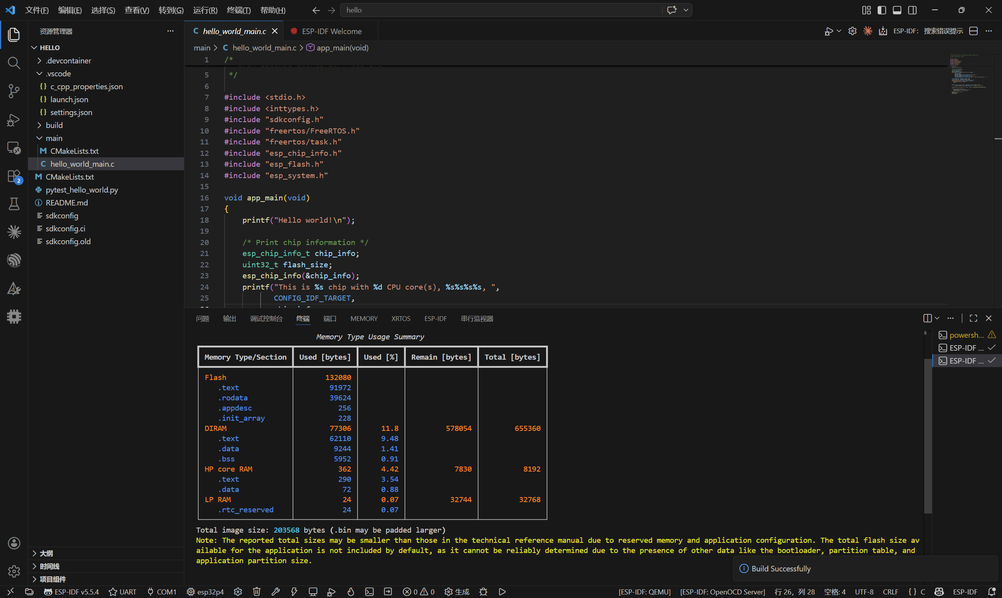
Task: Maximize the terminal panel size
Action: tap(973, 318)
